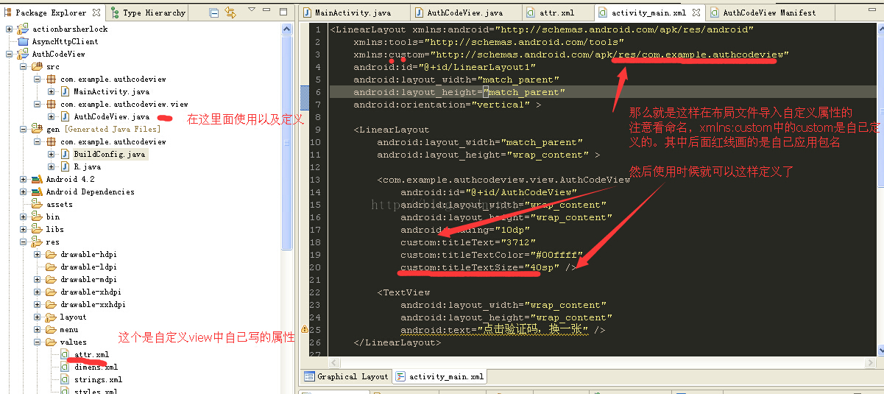The height and width of the screenshot is (394, 884).
Task: Expand the MainActivity.java tree node
Action: [52, 91]
